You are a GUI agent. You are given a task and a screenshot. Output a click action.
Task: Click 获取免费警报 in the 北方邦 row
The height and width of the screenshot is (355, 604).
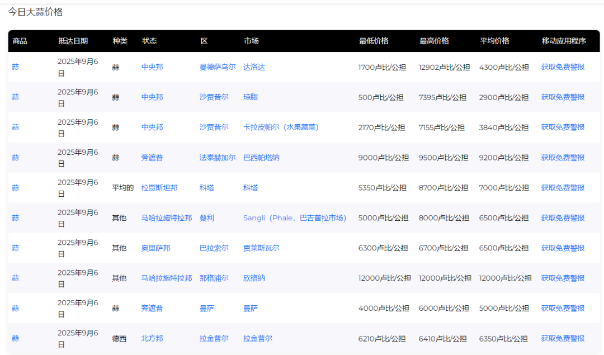coord(563,339)
